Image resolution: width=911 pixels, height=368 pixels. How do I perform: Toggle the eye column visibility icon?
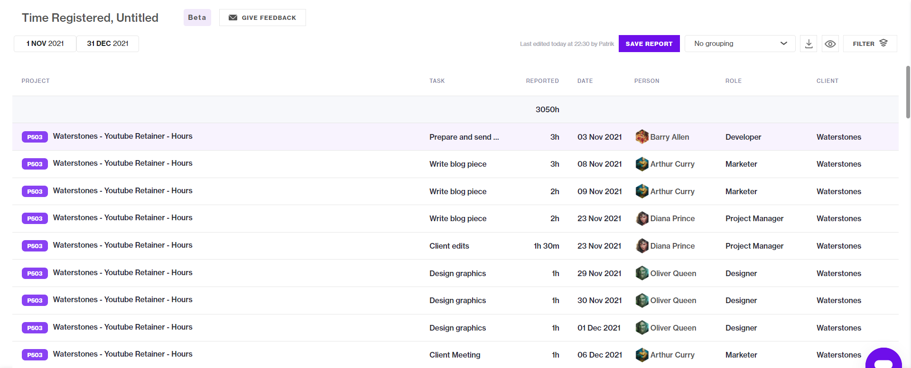(x=830, y=44)
